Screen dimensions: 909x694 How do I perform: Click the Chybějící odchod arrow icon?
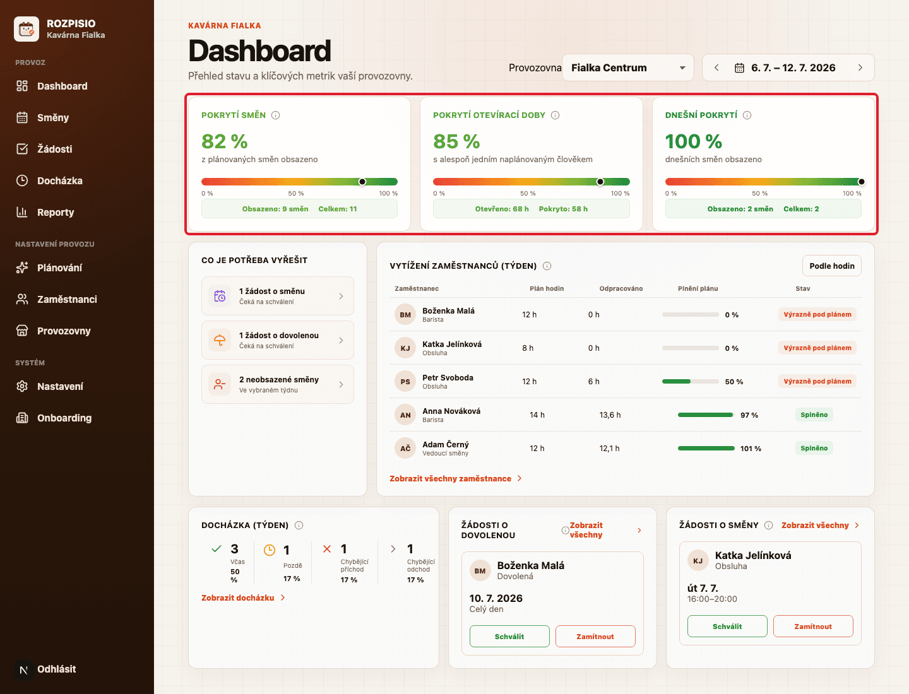(x=393, y=549)
